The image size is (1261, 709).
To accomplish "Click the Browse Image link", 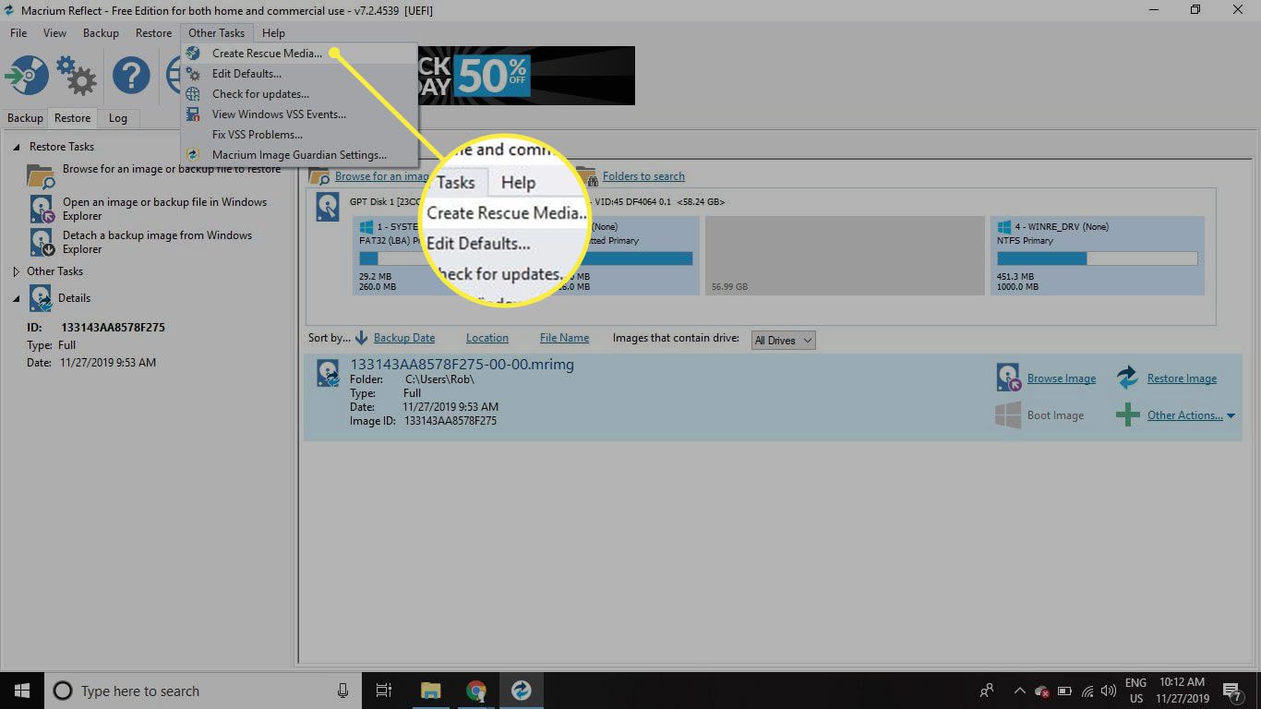I will 1062,379.
